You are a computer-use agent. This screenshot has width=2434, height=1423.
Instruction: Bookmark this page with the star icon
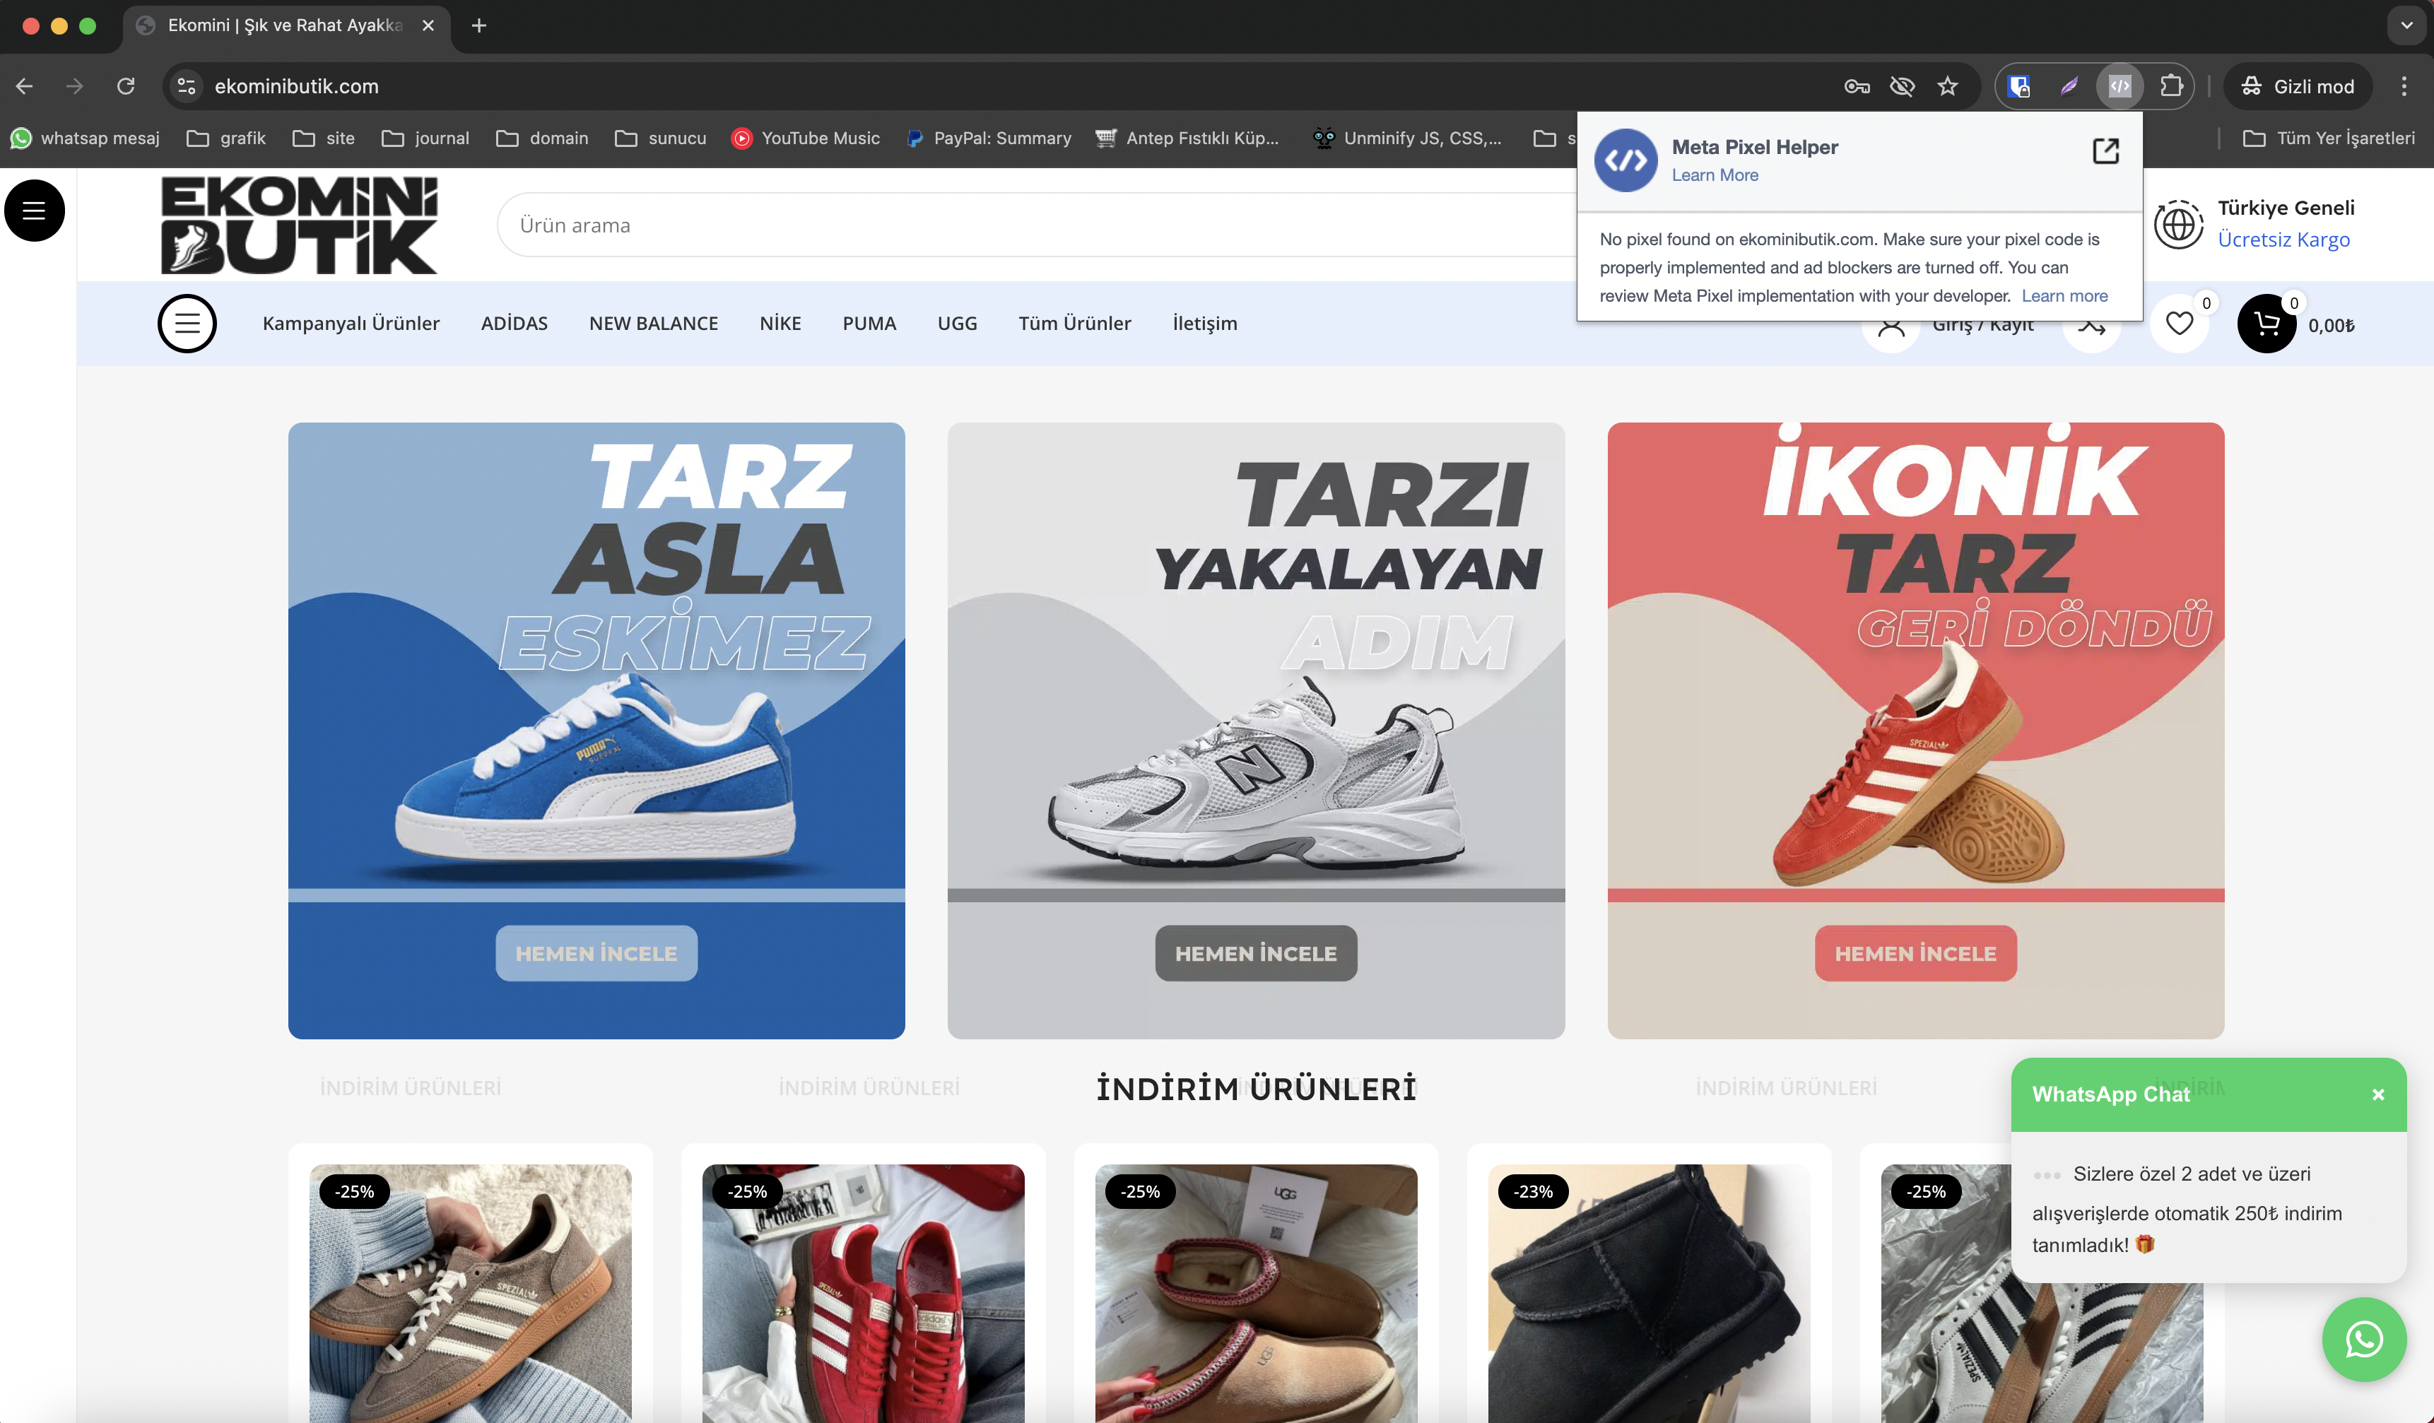(x=1948, y=86)
